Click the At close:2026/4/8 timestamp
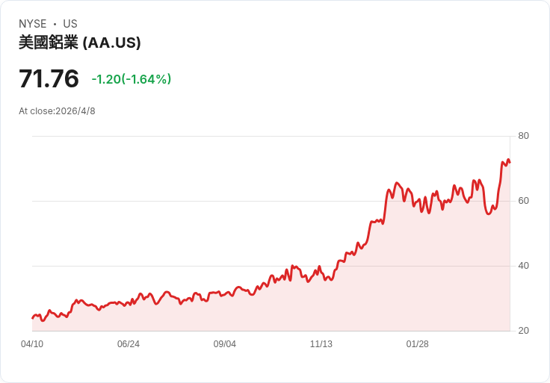 click(x=57, y=111)
